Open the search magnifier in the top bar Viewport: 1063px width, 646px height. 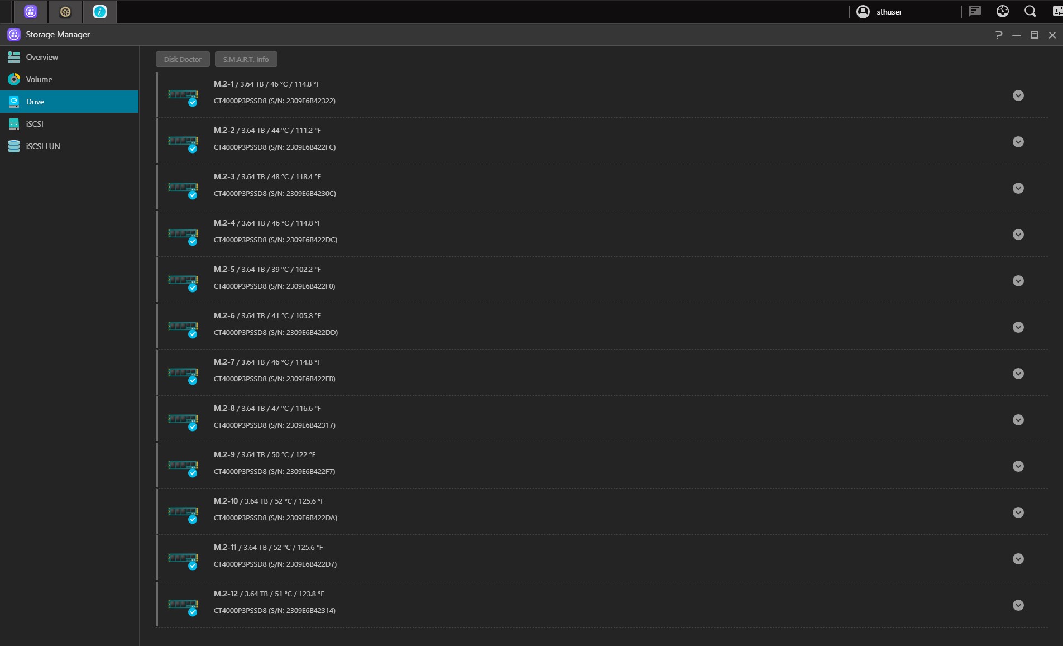1030,11
